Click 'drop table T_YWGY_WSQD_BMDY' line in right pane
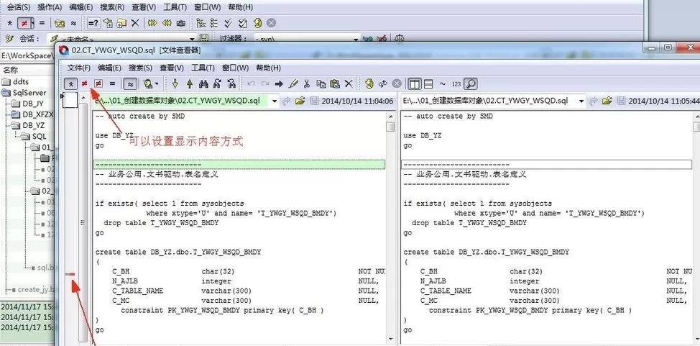Screen dimensions: 700x346 tap(469, 222)
